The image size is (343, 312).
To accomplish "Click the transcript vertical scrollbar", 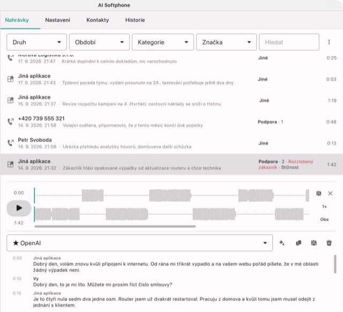I will click(335, 264).
